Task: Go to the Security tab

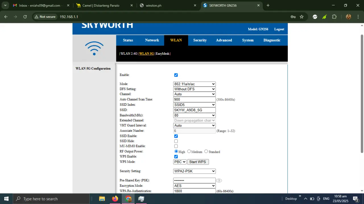Action: [x=200, y=40]
